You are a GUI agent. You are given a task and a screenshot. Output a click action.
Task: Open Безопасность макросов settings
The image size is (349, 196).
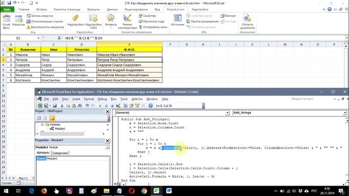(x=45, y=27)
